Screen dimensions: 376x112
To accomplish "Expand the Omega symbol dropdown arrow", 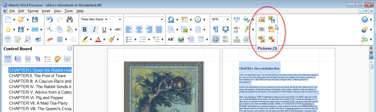I will 177,19.
